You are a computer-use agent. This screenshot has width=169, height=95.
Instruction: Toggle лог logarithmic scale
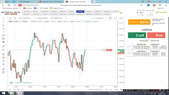[x=111, y=89]
